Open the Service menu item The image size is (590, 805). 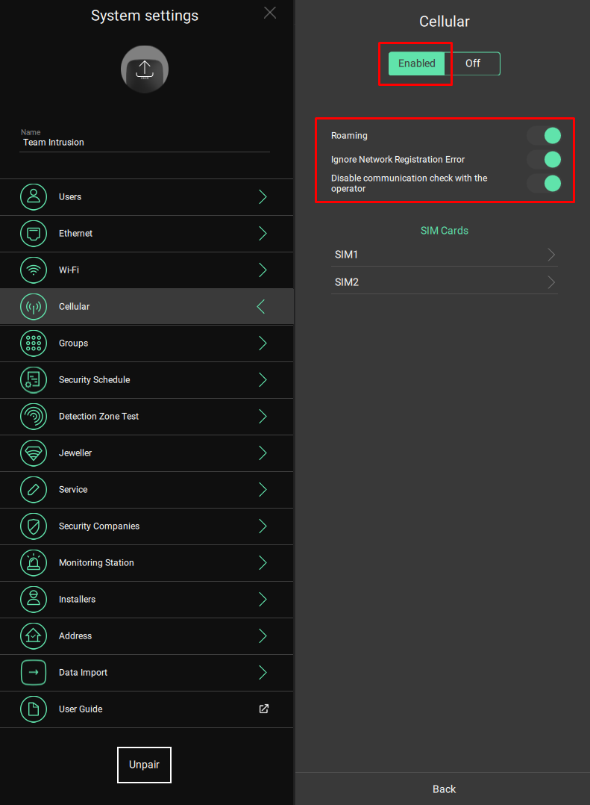[x=147, y=489]
